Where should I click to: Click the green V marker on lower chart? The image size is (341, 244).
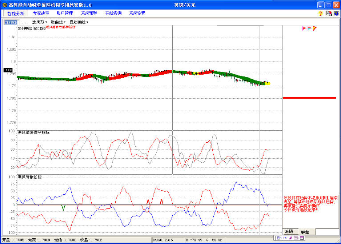pos(63,208)
